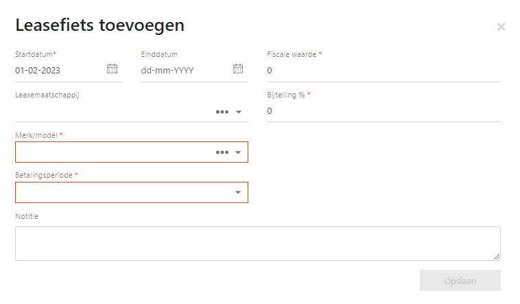
Task: Open the Einddatum calendar picker
Action: point(238,69)
